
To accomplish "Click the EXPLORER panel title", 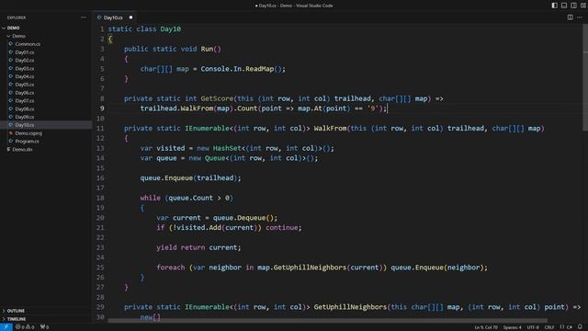I will 17,17.
